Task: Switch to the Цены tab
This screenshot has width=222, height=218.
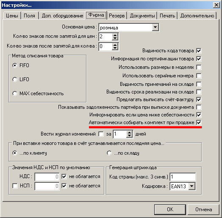Action: click(x=12, y=16)
